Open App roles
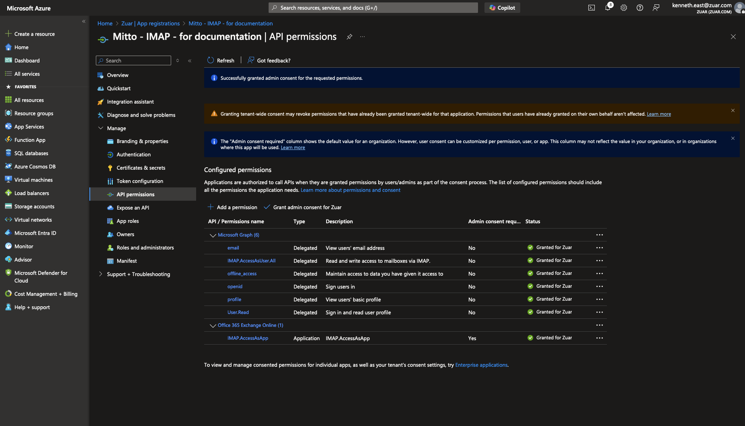 128,221
